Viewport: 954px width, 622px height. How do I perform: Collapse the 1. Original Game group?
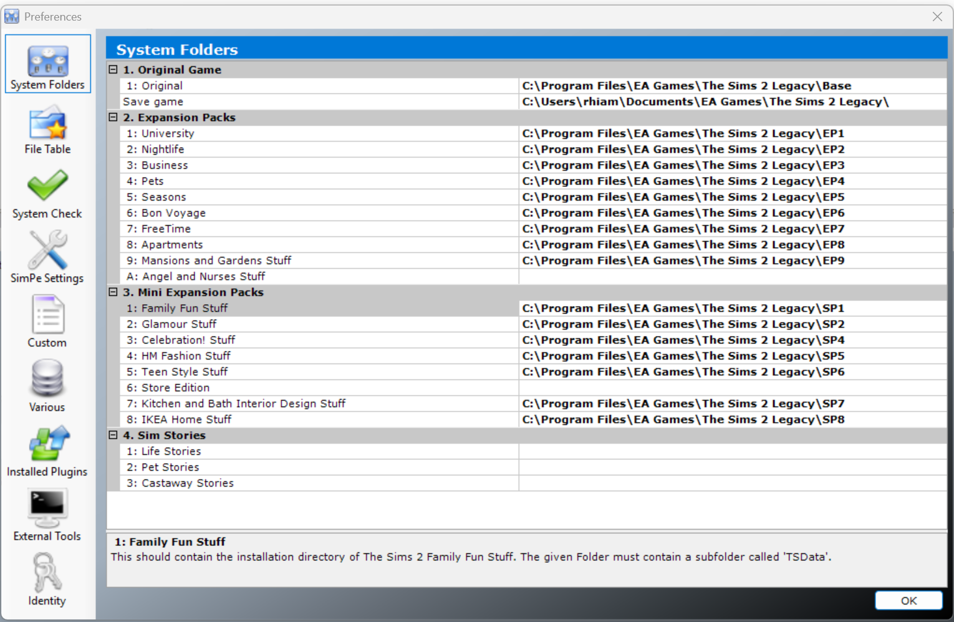pos(113,70)
